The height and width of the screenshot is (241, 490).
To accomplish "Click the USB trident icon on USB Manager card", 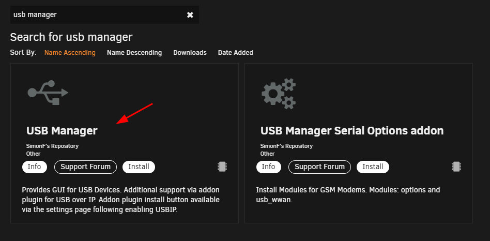I will click(48, 93).
